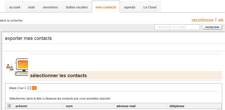Toggle the select-all contacts checkbox
This screenshot has height=110, width=225.
(9, 106)
